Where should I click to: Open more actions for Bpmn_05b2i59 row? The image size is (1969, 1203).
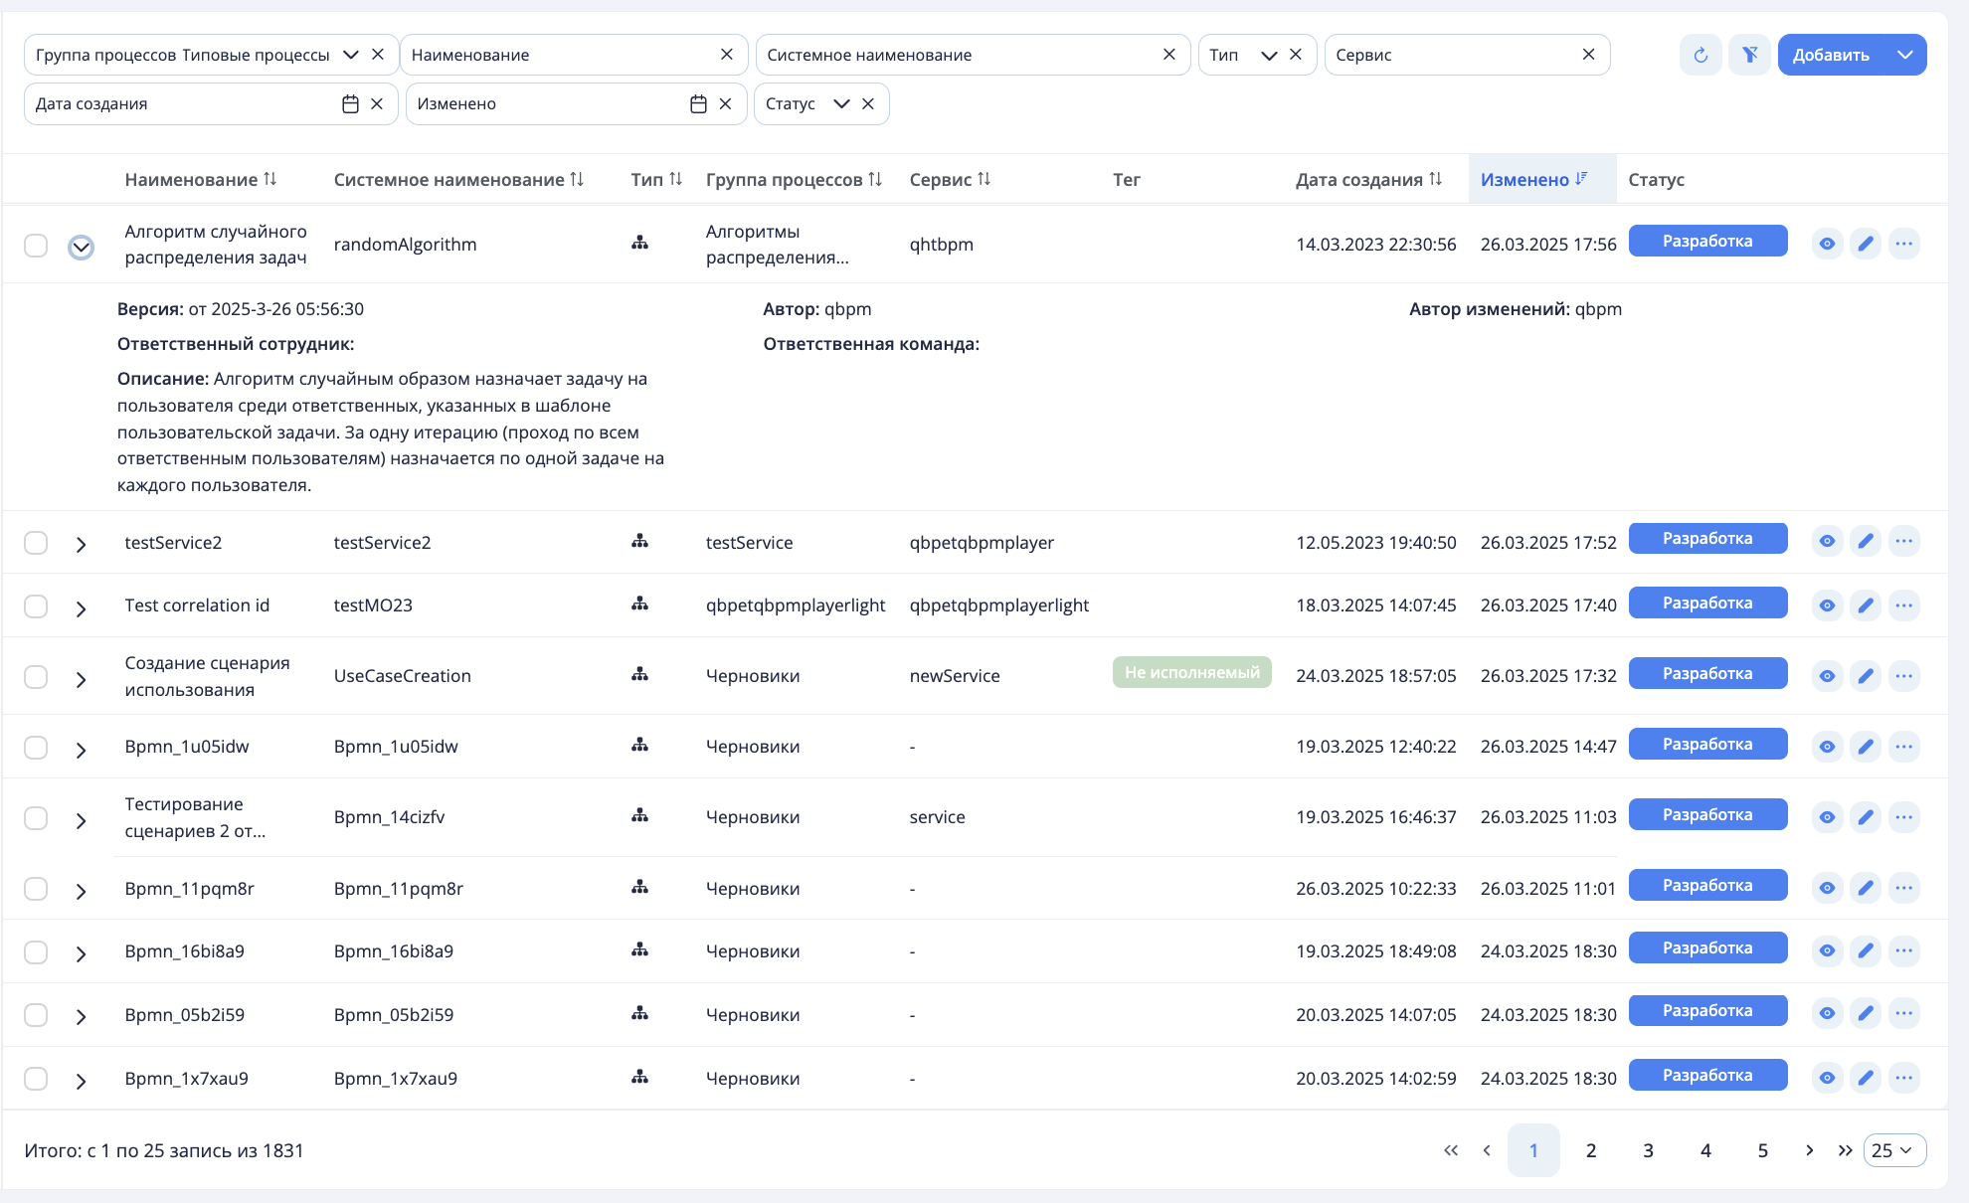[x=1903, y=1013]
